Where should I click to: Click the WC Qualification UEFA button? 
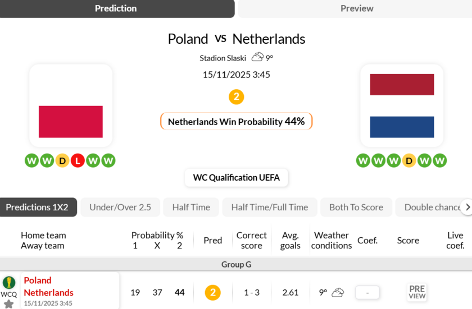(x=236, y=178)
